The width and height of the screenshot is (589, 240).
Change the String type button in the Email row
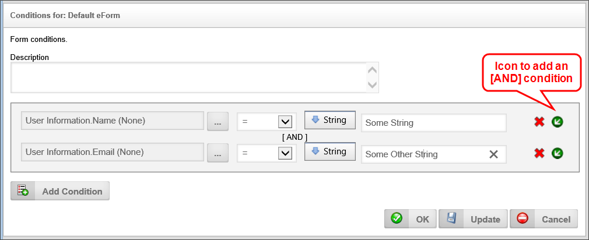329,152
